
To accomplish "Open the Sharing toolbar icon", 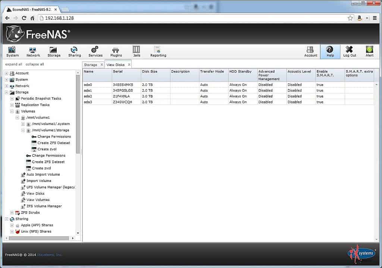I will [74, 51].
